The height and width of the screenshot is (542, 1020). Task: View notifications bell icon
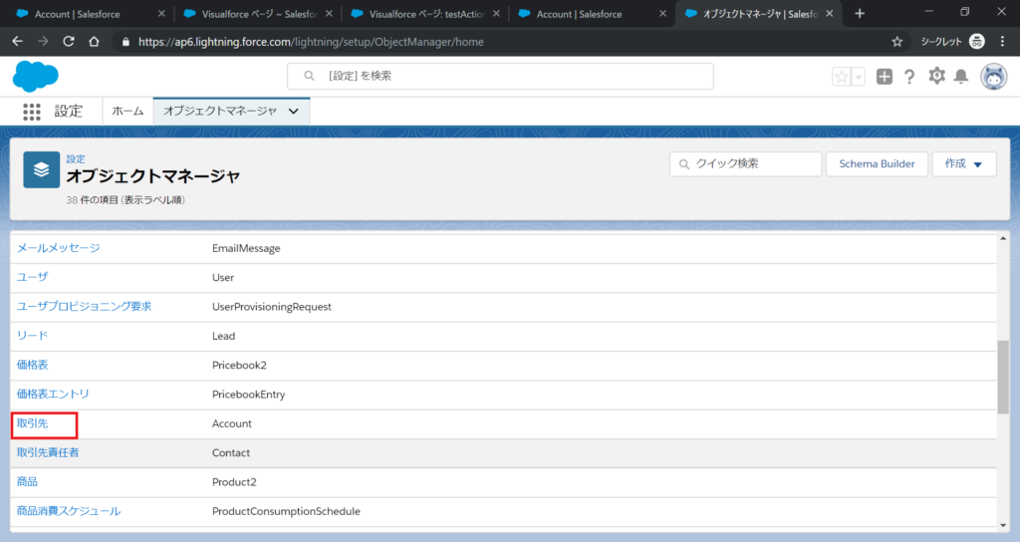(961, 77)
